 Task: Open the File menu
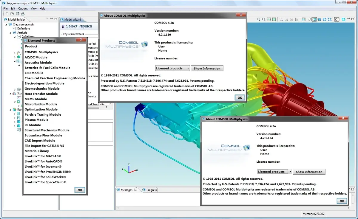(5, 9)
